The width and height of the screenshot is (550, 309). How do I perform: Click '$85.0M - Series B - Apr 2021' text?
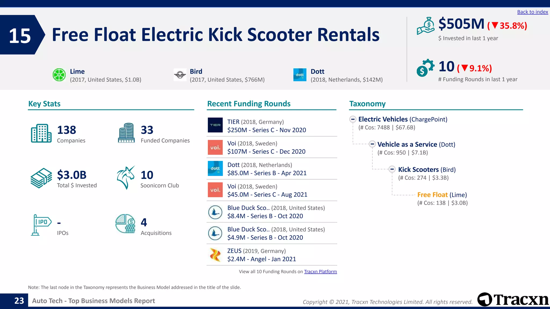[267, 173]
